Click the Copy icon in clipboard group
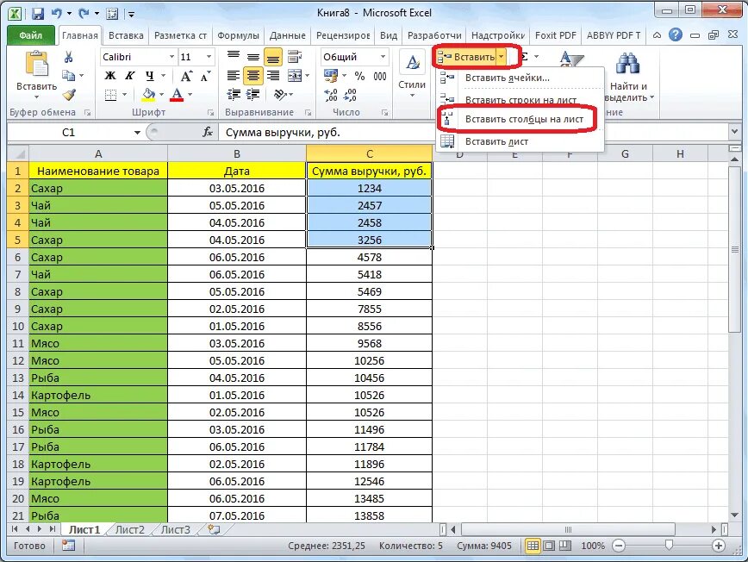 point(68,75)
